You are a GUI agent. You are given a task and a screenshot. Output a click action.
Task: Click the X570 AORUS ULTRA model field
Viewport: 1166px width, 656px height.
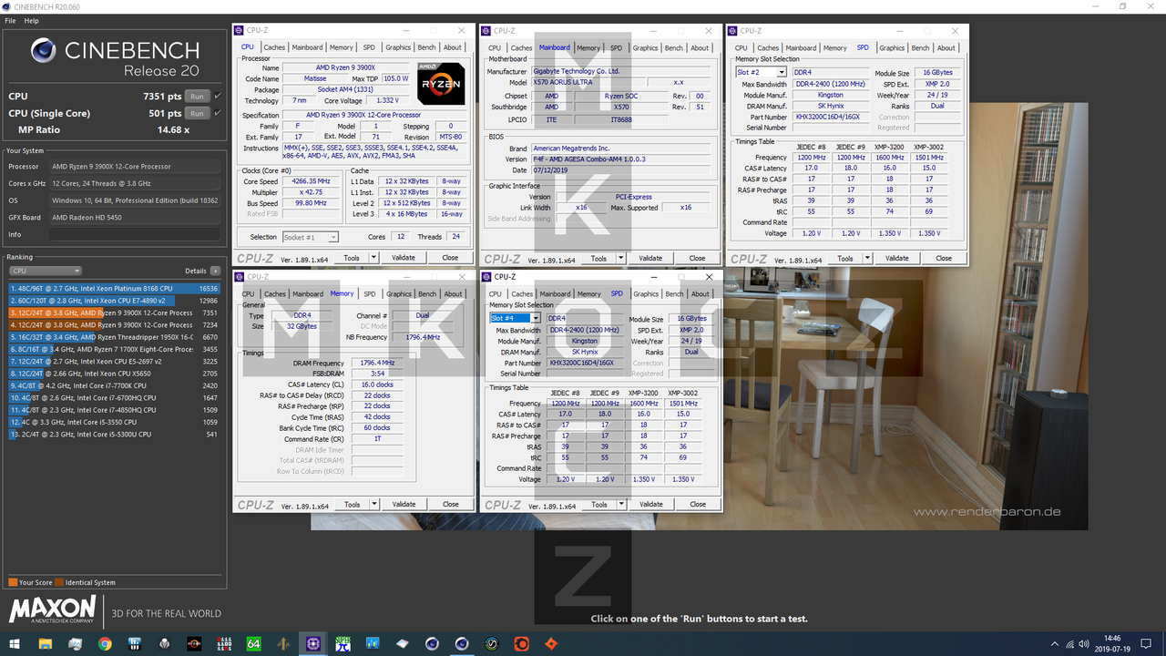pyautogui.click(x=588, y=82)
